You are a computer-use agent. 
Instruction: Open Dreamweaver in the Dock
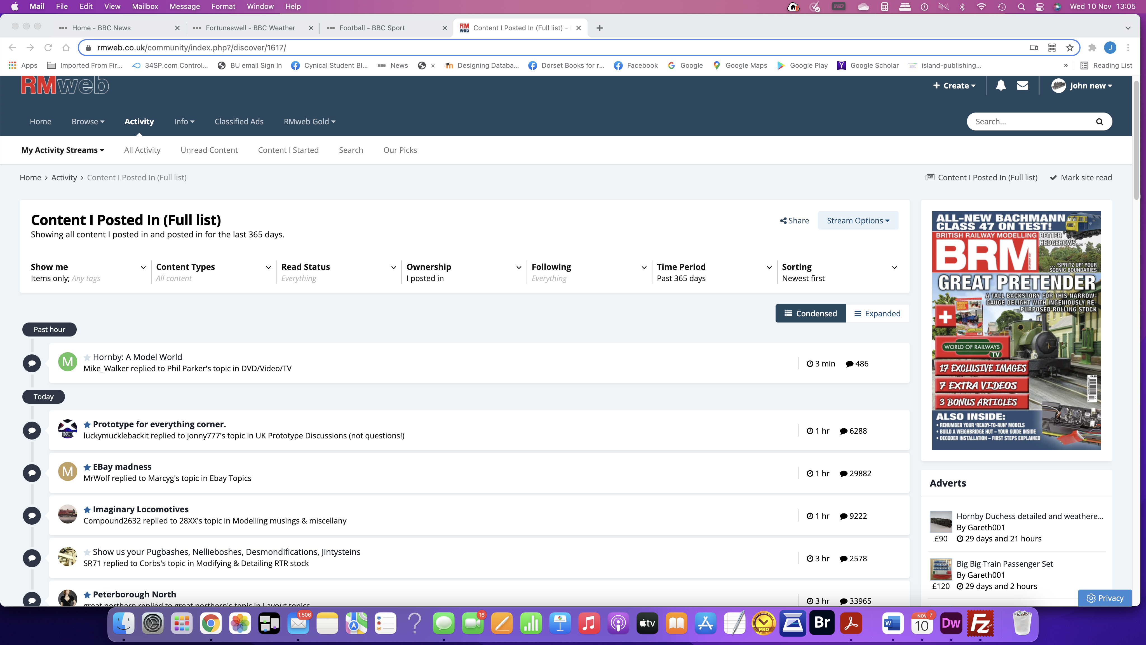coord(951,623)
